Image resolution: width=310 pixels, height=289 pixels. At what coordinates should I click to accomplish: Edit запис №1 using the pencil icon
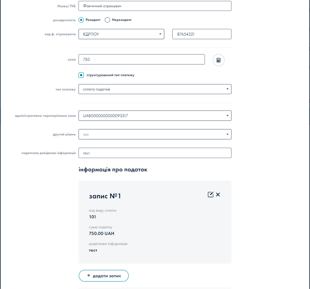(211, 195)
